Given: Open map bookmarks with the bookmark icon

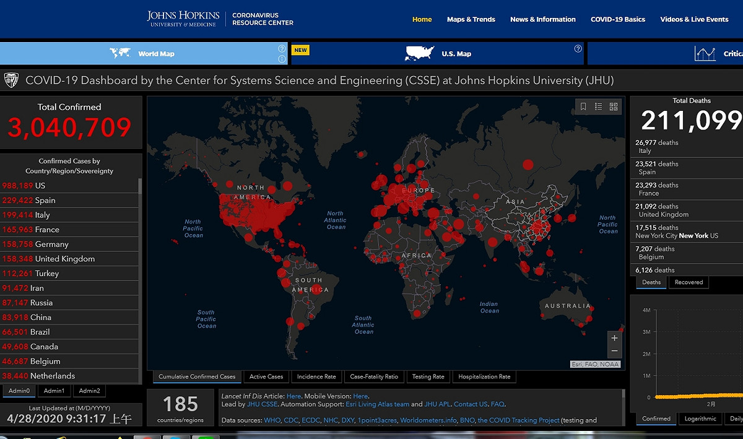Looking at the screenshot, I should click(583, 106).
